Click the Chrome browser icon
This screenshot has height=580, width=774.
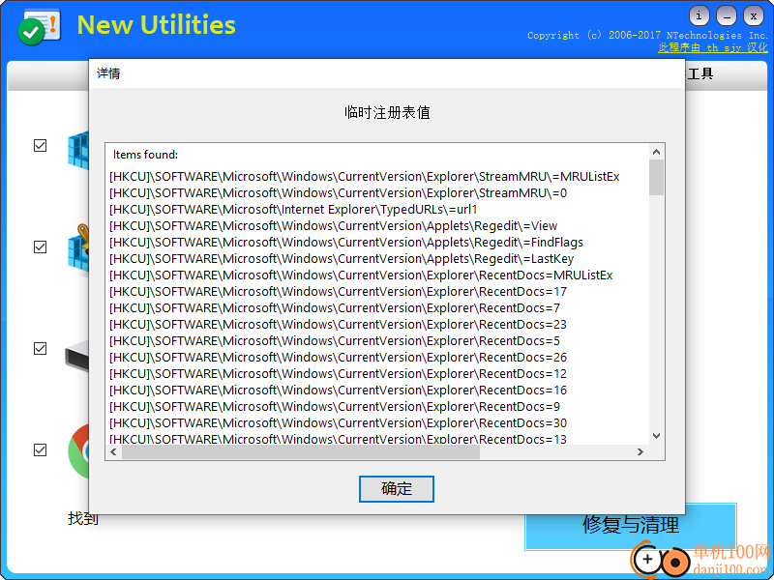pyautogui.click(x=78, y=451)
